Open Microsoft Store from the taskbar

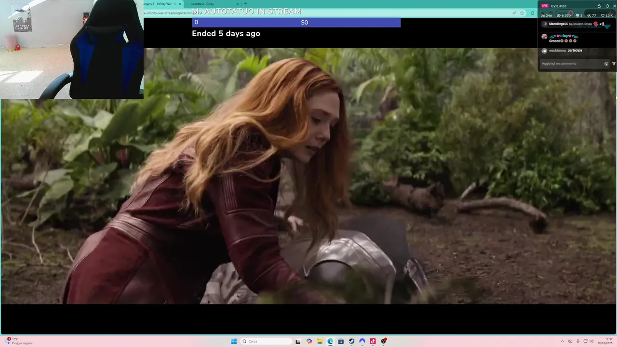341,341
